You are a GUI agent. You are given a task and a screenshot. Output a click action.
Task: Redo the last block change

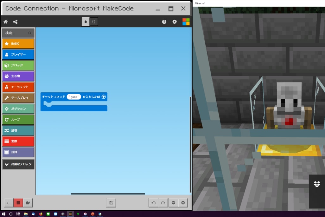(x=163, y=203)
